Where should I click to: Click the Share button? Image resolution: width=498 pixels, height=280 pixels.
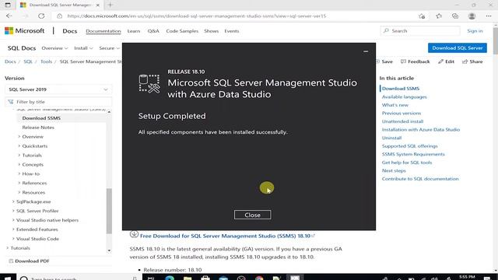pos(472,61)
